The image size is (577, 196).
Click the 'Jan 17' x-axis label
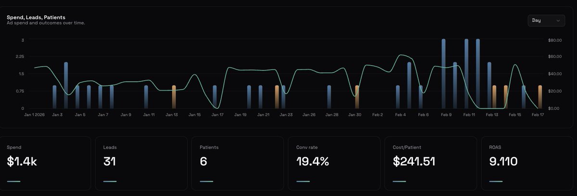(x=217, y=115)
